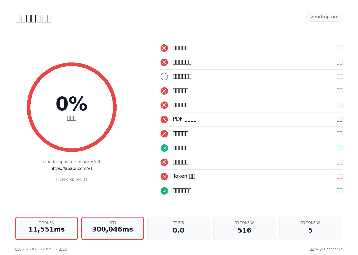
Task: Click the empty gray circle status icon
Action: pyautogui.click(x=164, y=76)
